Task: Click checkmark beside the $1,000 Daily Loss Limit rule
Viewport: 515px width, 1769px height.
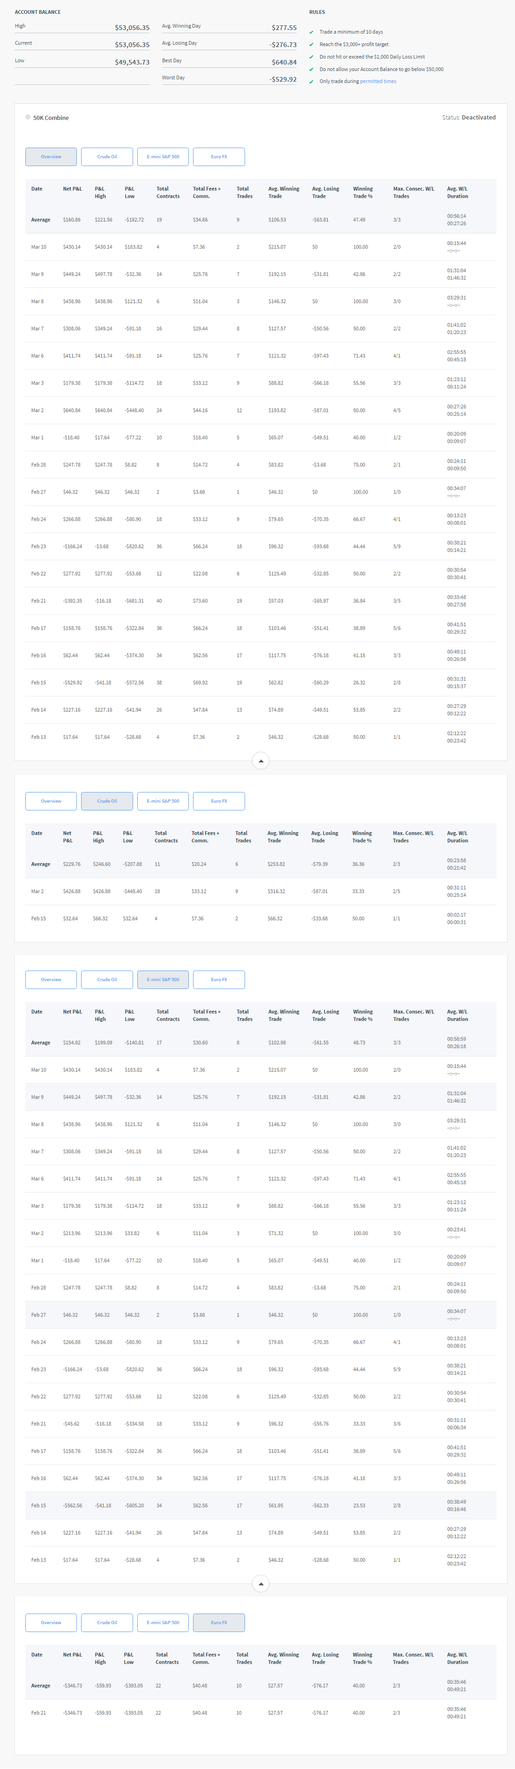Action: [311, 57]
